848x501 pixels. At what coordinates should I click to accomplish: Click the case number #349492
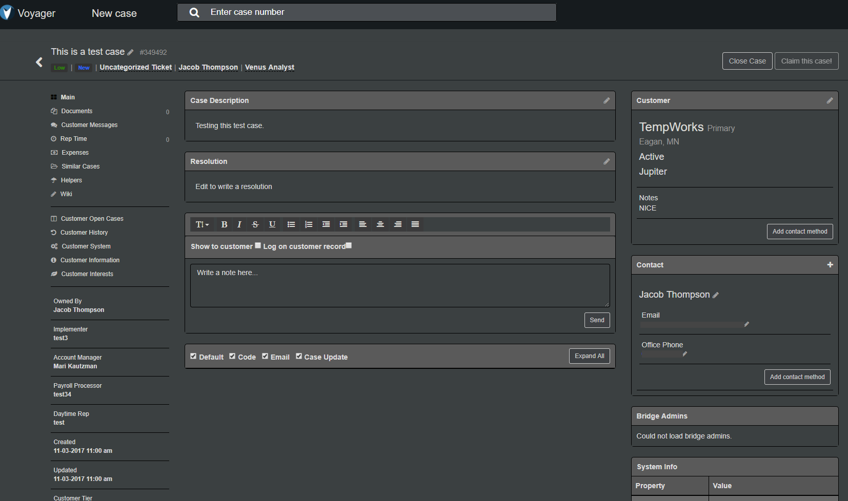pyautogui.click(x=153, y=52)
